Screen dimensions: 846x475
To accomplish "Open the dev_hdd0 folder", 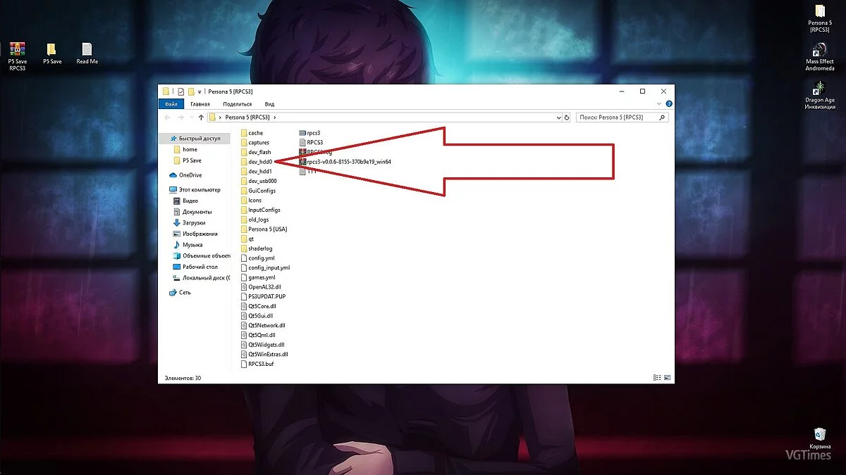I will (x=256, y=162).
